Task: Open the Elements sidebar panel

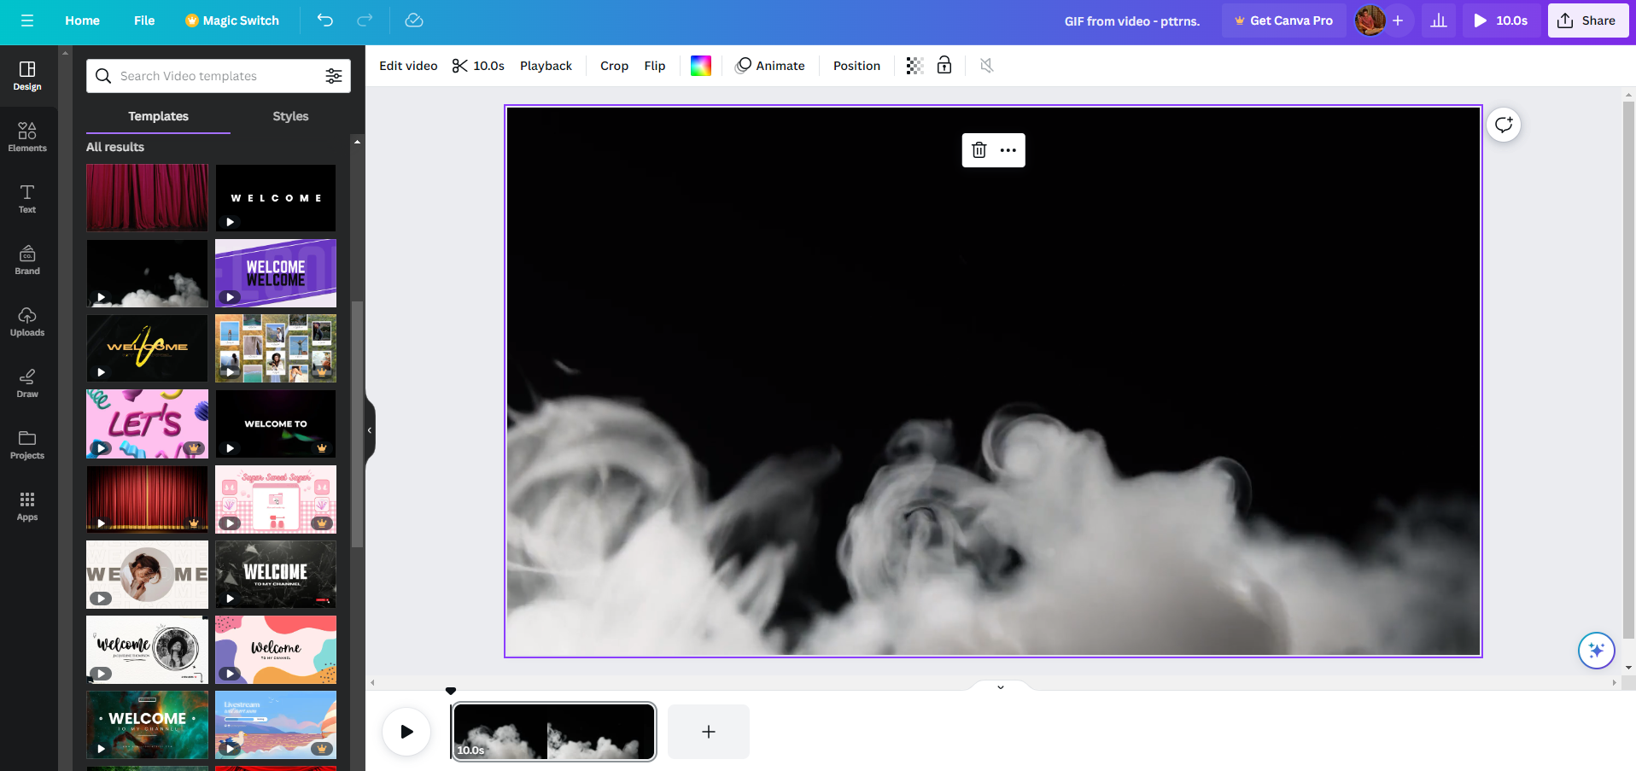Action: pyautogui.click(x=27, y=137)
